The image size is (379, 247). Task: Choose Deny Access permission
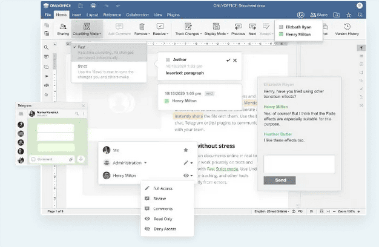167,229
